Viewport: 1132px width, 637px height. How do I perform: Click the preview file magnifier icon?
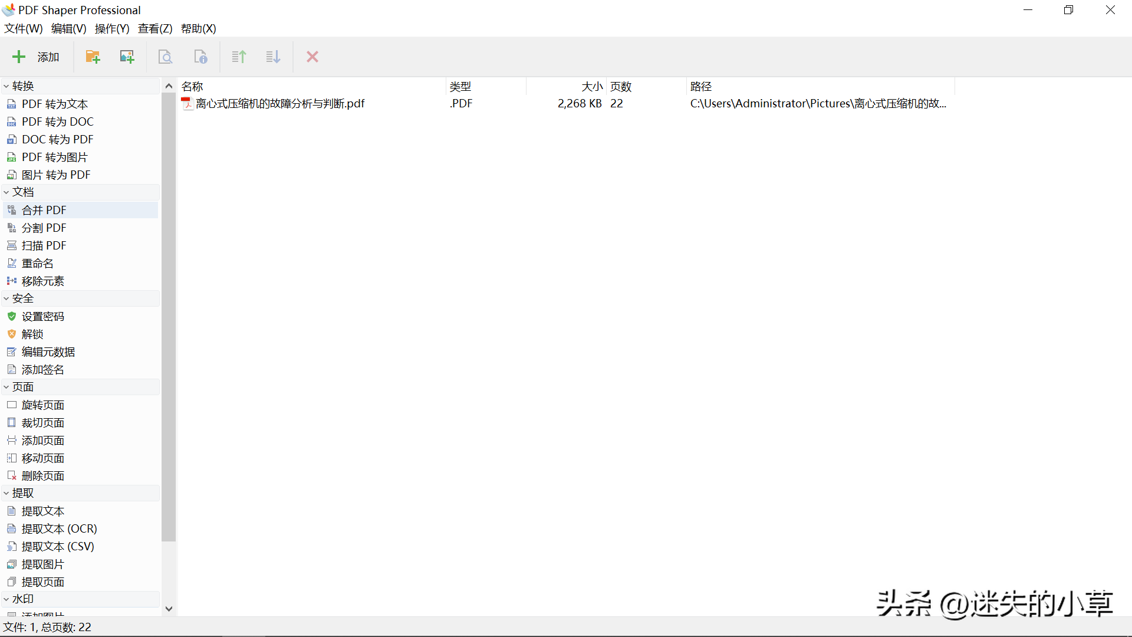point(166,57)
